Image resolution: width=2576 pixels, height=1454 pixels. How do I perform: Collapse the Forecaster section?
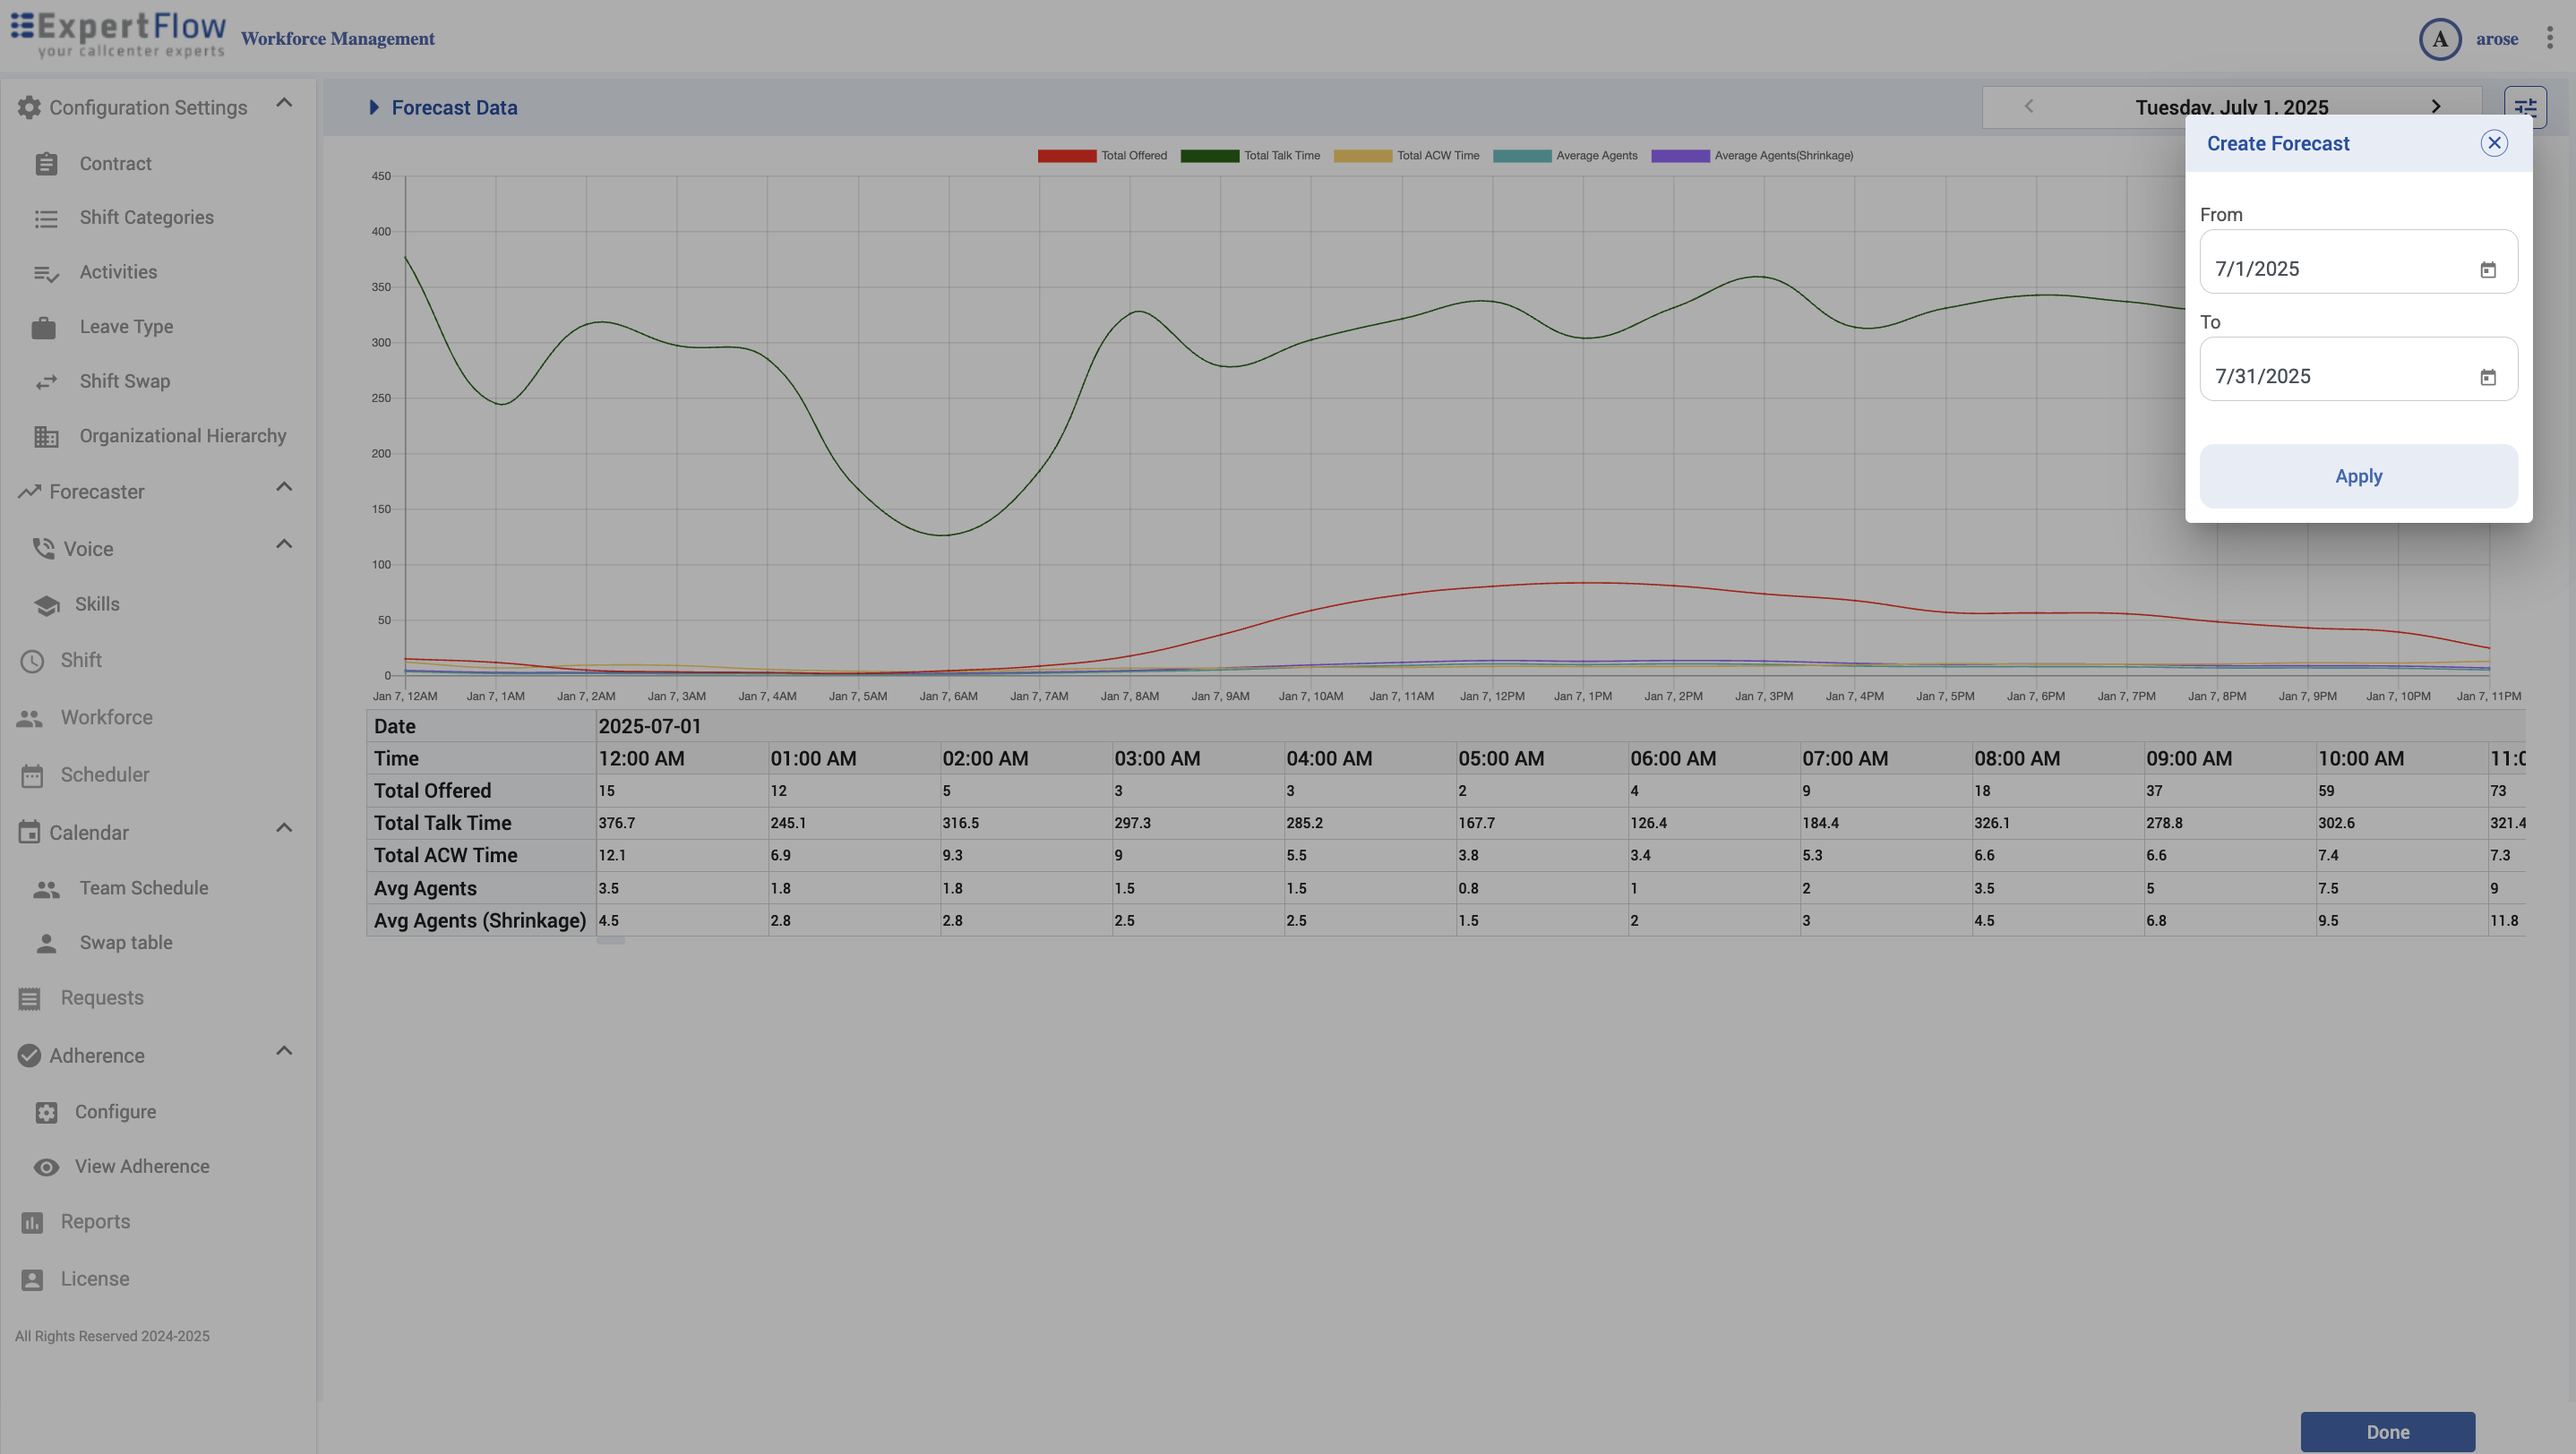[284, 487]
